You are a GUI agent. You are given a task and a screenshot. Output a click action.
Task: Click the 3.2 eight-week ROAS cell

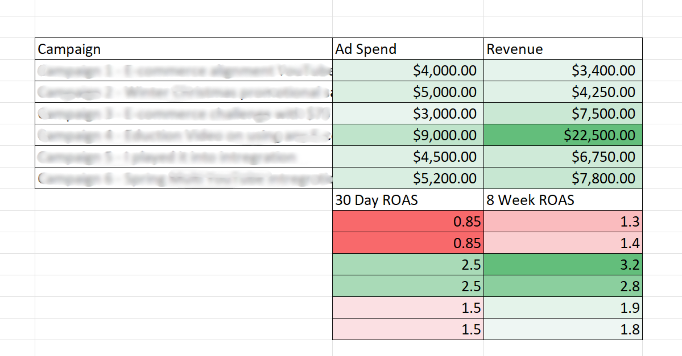click(x=563, y=265)
